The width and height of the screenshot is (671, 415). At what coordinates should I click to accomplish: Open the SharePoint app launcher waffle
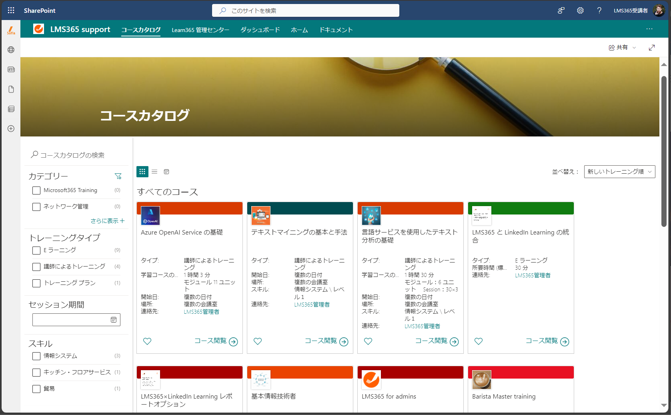(11, 10)
